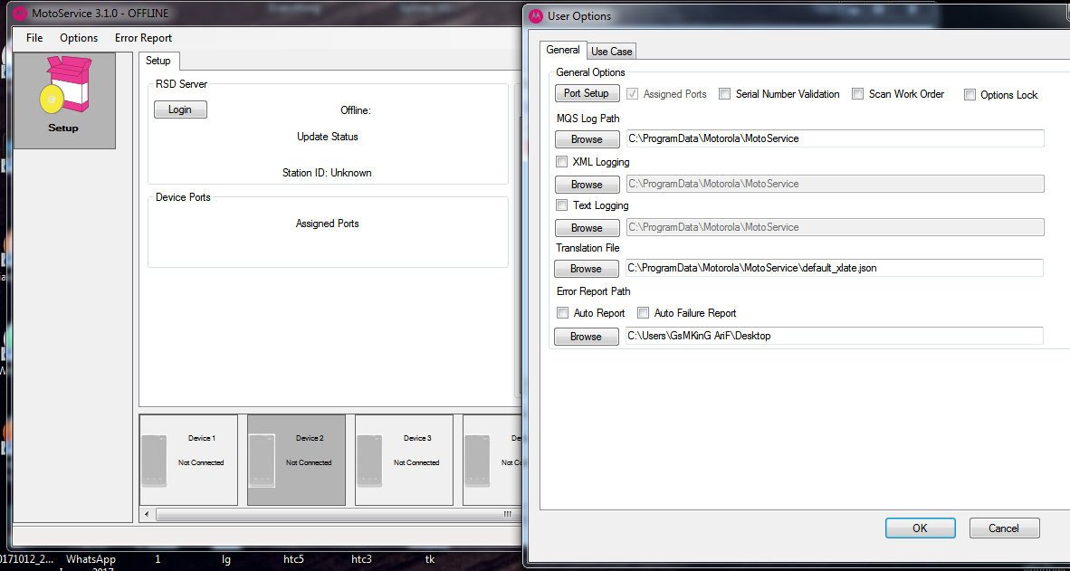Click the lg desktop item label
1070x571 pixels.
(x=226, y=559)
